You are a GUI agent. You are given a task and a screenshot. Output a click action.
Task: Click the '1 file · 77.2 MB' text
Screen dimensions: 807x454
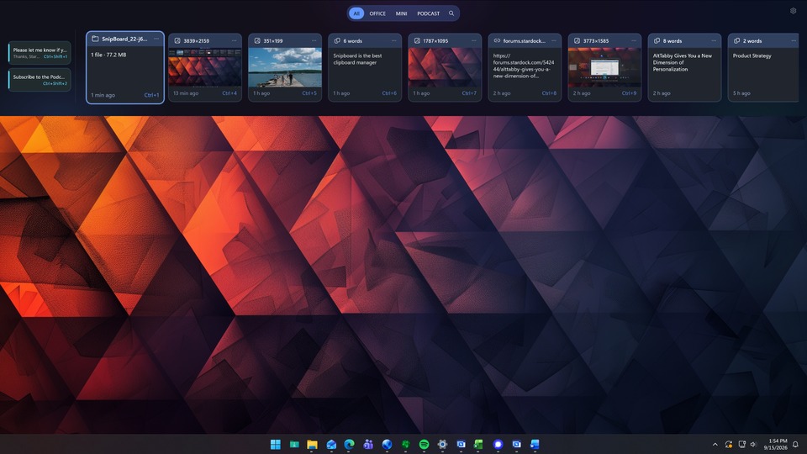tap(108, 55)
